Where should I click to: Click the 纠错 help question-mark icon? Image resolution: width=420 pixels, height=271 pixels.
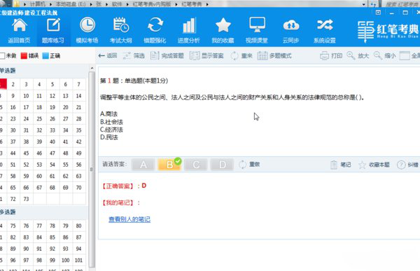pyautogui.click(x=401, y=165)
